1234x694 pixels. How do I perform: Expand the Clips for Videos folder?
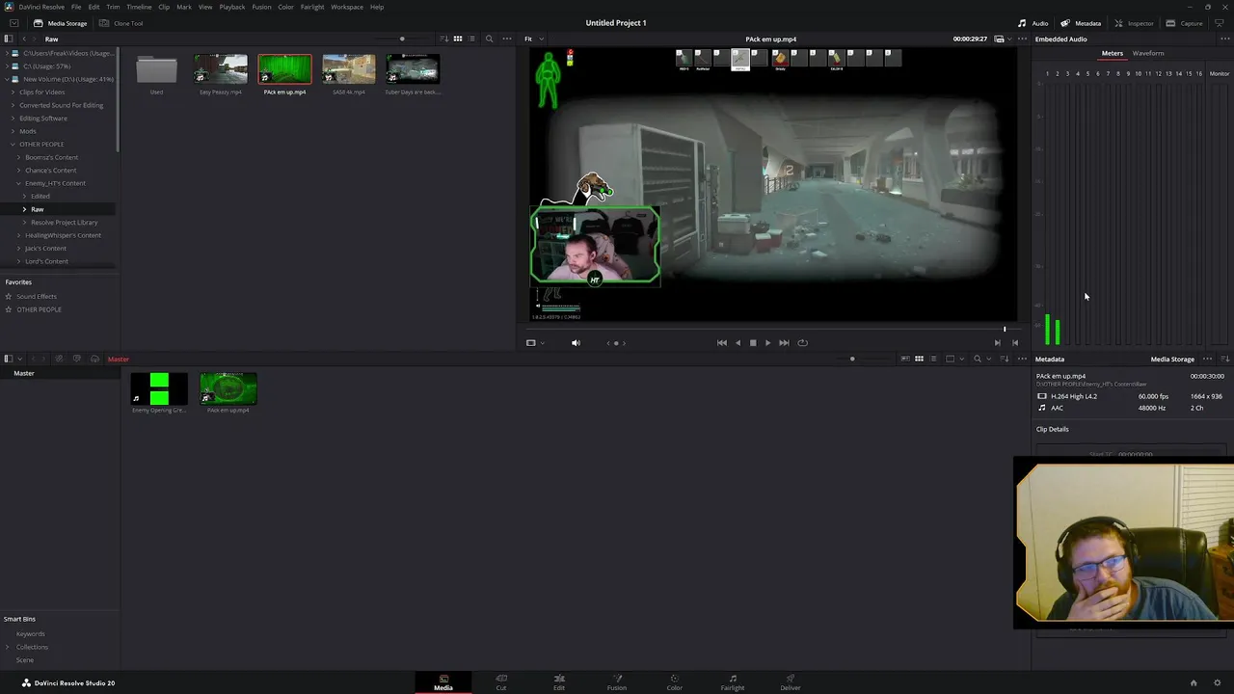click(13, 92)
